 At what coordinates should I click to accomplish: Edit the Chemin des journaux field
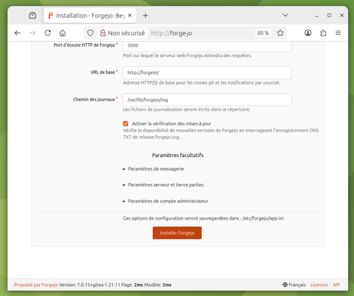click(207, 100)
